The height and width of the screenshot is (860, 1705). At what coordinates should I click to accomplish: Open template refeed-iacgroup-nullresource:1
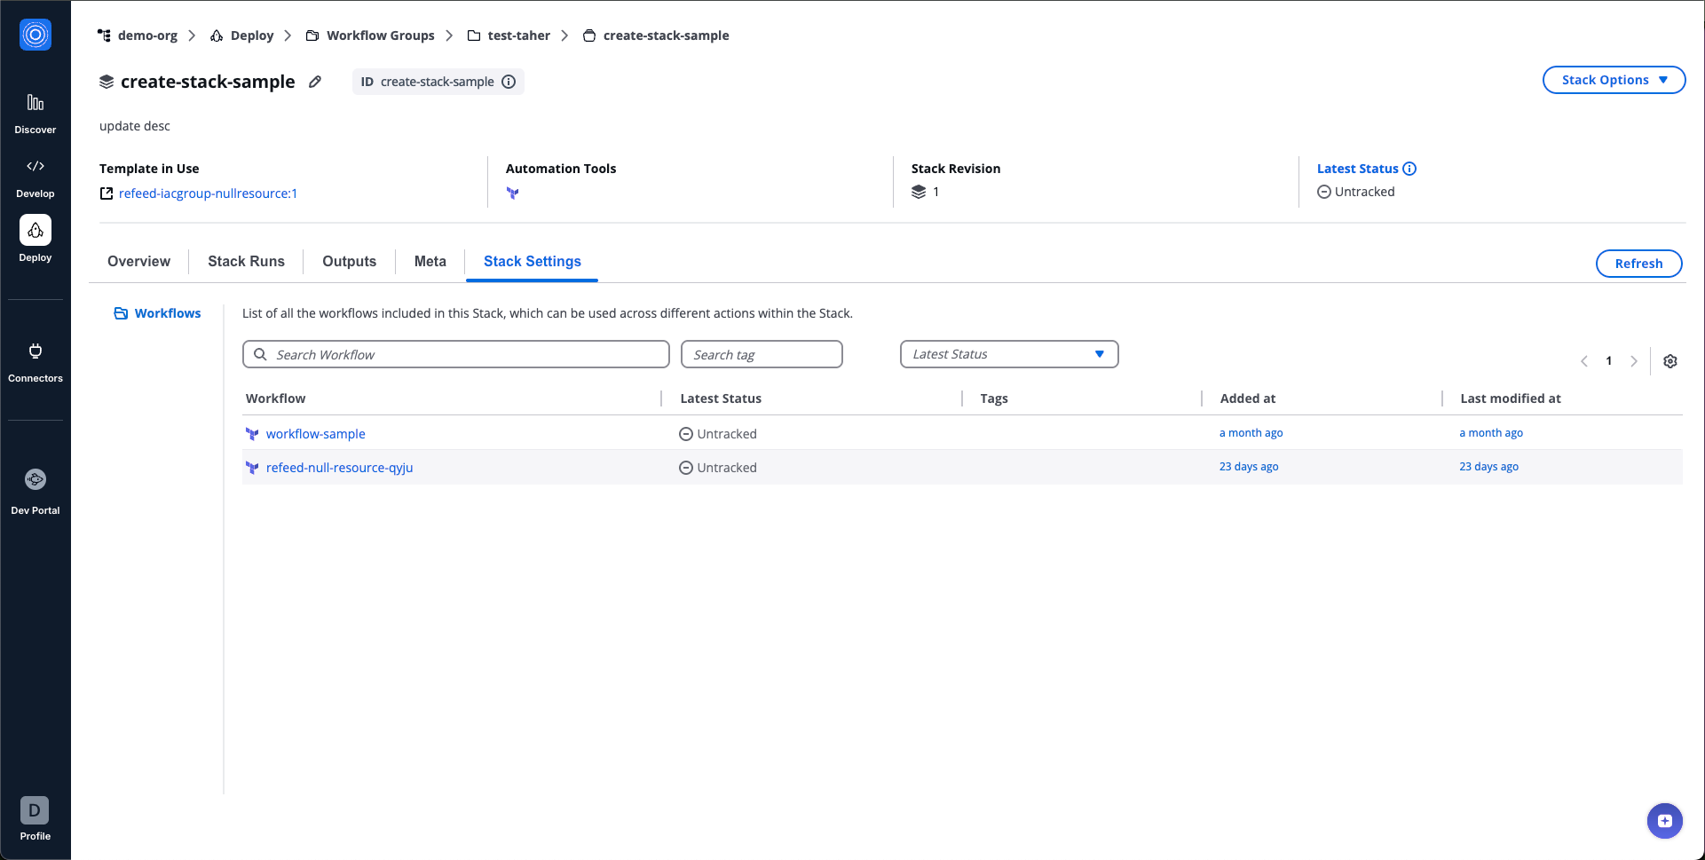pyautogui.click(x=208, y=193)
